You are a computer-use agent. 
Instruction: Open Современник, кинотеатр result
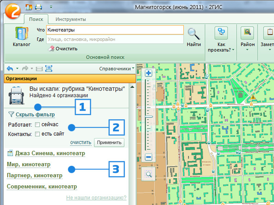coord(42,187)
